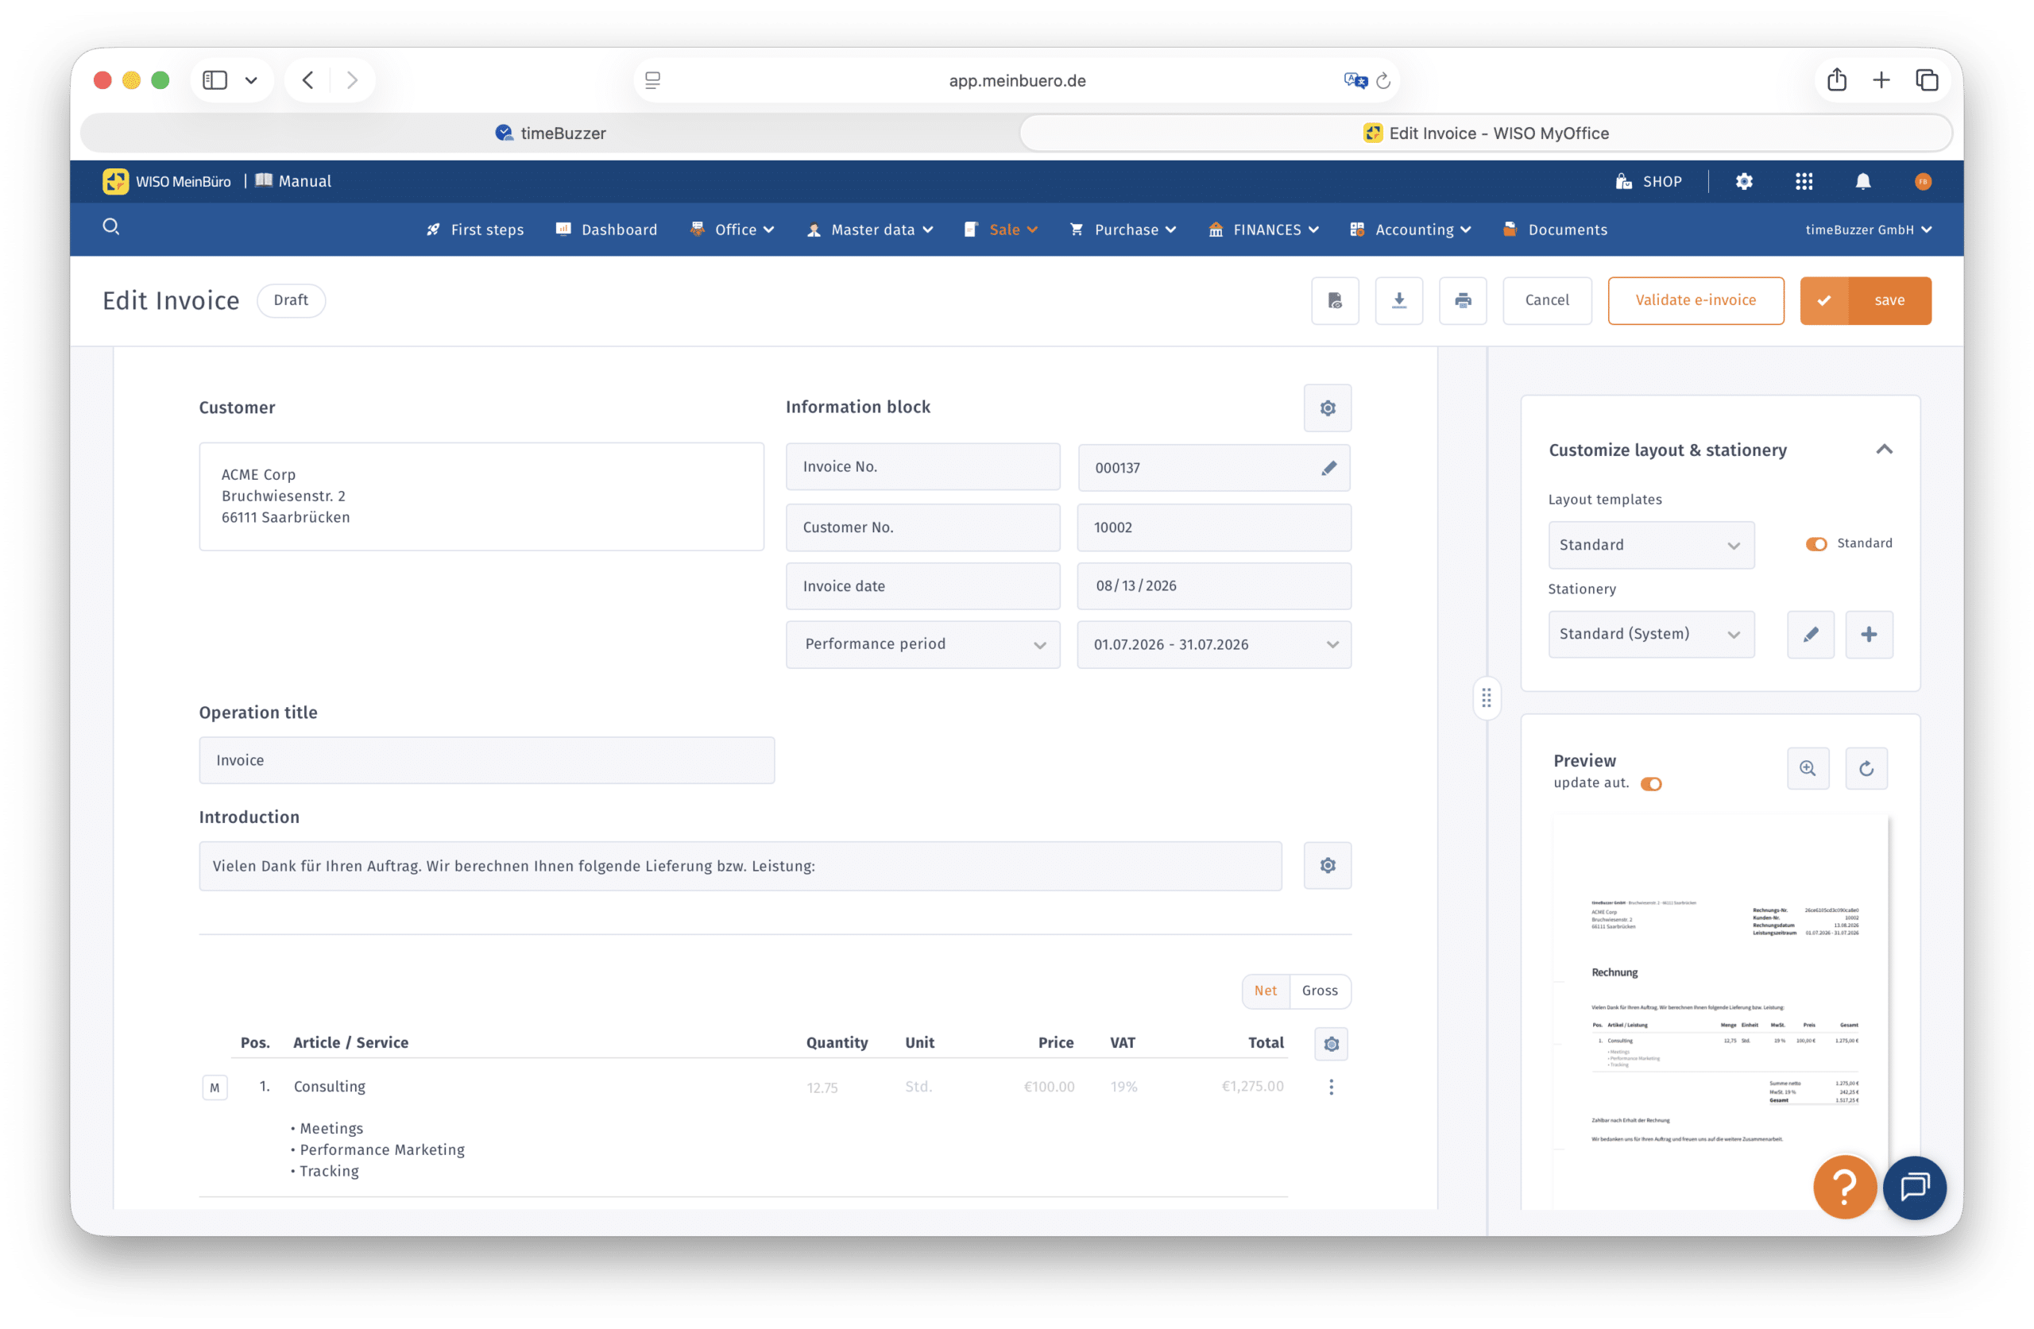2034x1329 pixels.
Task: Click the Invoice date 08/13/2026 field
Action: pyautogui.click(x=1214, y=585)
